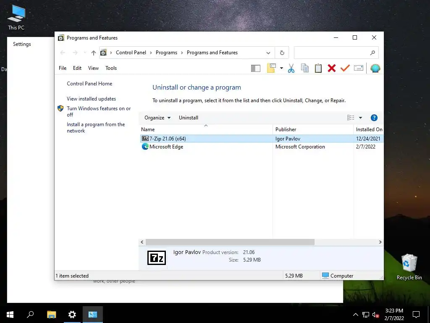Click the magnifier search icon in box
430x323 pixels.
(372, 53)
